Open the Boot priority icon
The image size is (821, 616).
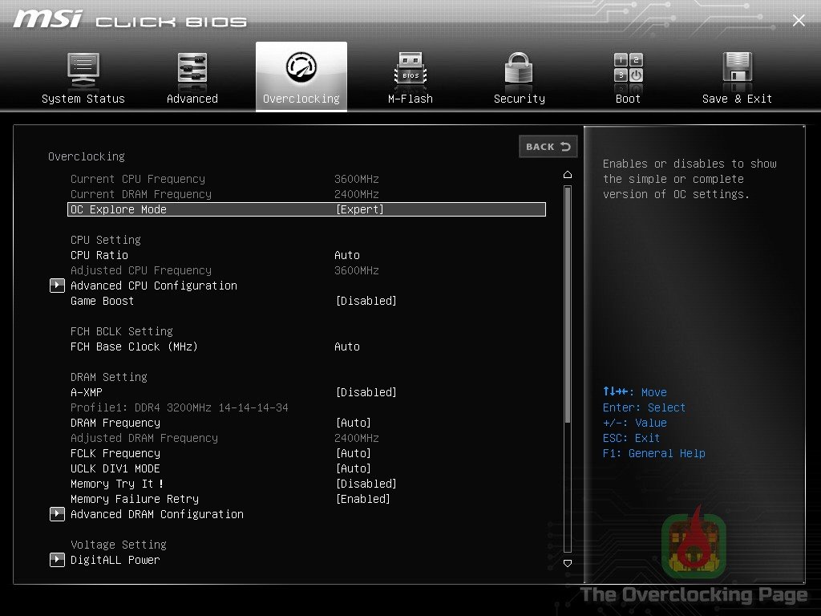(x=627, y=68)
